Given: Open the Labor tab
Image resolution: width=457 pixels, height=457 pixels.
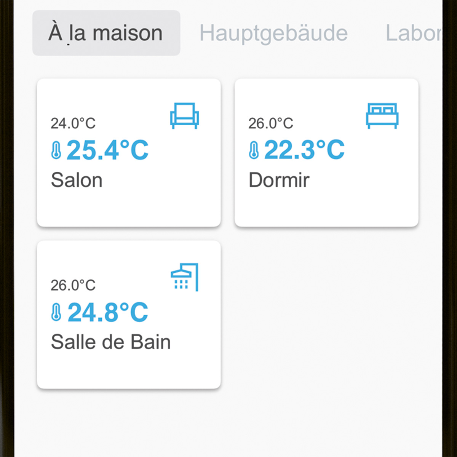Looking at the screenshot, I should (414, 33).
